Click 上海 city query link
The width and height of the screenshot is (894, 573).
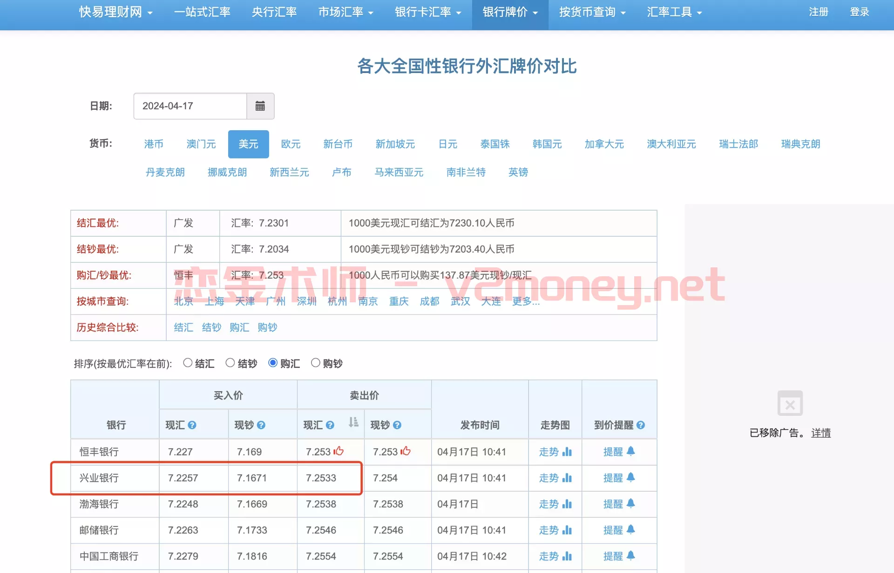[215, 301]
